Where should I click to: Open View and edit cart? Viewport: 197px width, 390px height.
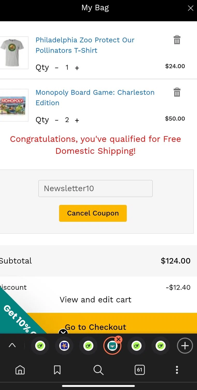pyautogui.click(x=96, y=300)
